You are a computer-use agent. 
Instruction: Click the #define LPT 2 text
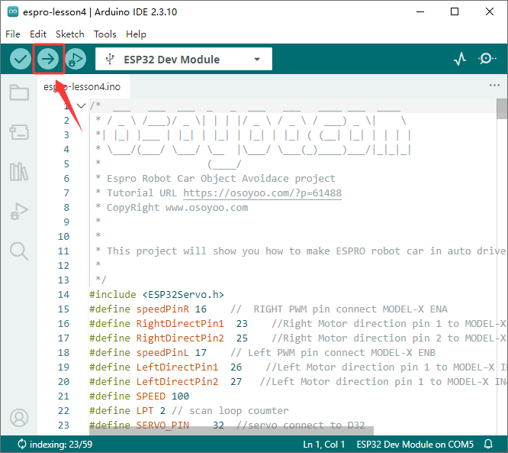[x=127, y=411]
